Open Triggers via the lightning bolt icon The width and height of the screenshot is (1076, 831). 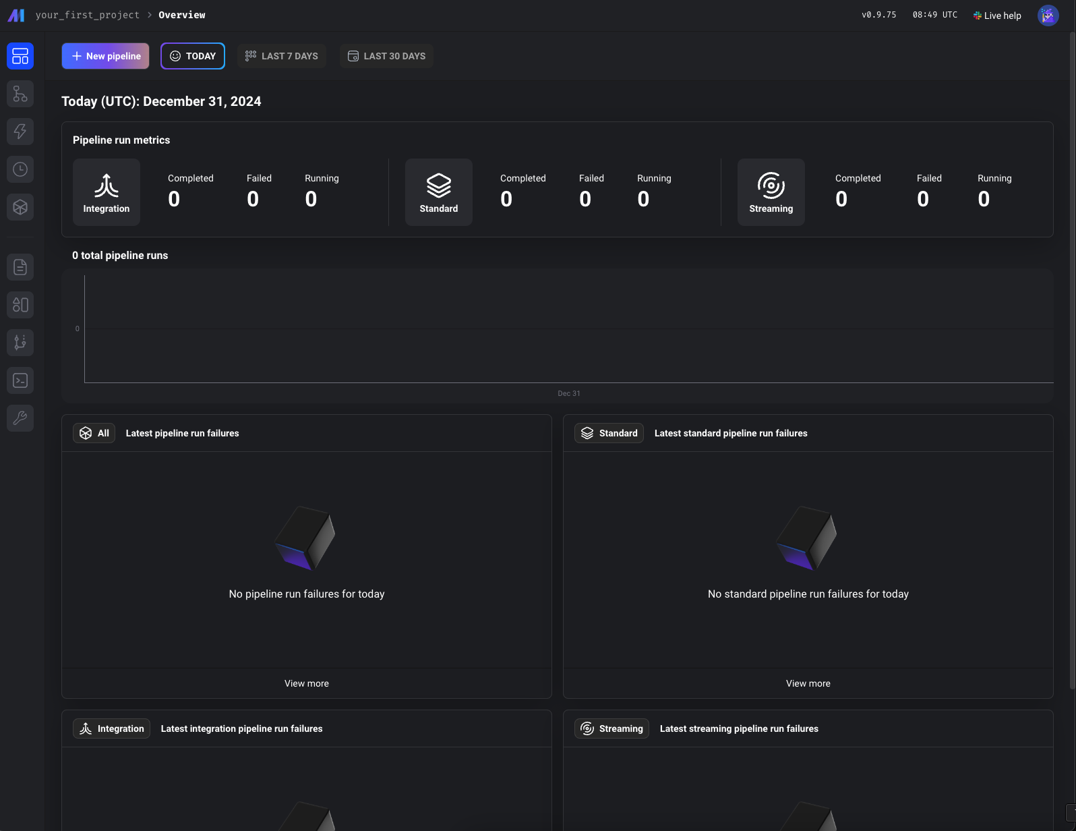[x=20, y=132]
